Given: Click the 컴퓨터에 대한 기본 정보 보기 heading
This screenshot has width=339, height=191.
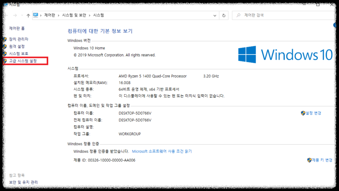Looking at the screenshot, I should click(x=100, y=31).
